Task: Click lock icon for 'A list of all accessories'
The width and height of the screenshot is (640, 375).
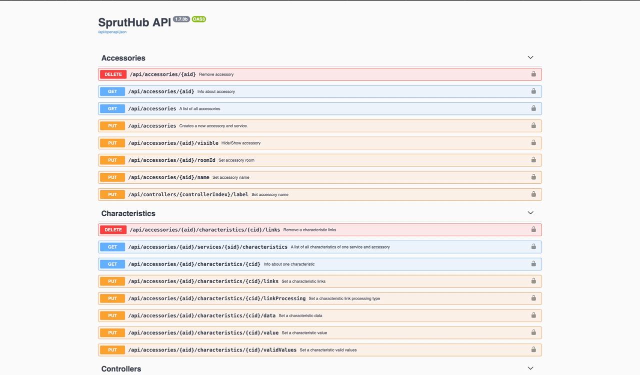Action: click(533, 108)
